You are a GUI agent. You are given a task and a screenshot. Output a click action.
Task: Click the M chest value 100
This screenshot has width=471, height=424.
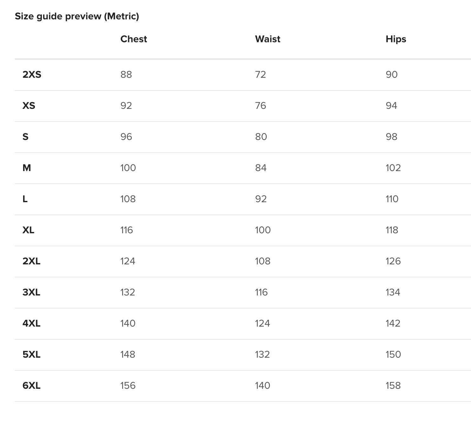point(128,168)
